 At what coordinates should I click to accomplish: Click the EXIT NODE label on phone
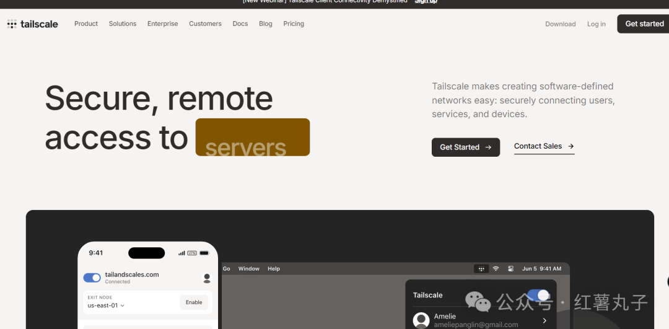[100, 297]
